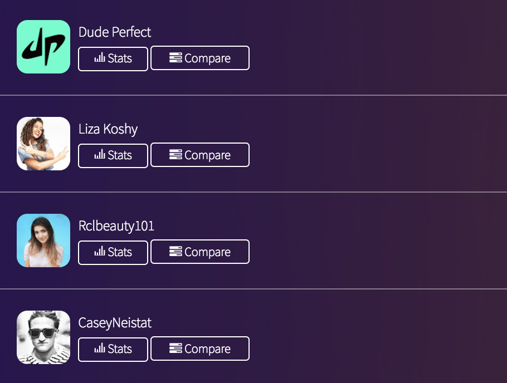The image size is (507, 383).
Task: View Liza Koshy's Stats
Action: 113,155
